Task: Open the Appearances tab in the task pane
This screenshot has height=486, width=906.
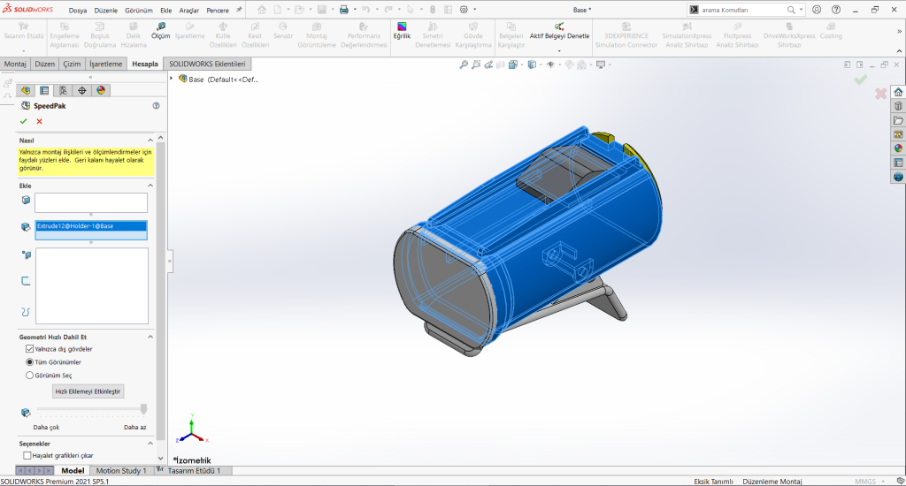Action: (898, 148)
